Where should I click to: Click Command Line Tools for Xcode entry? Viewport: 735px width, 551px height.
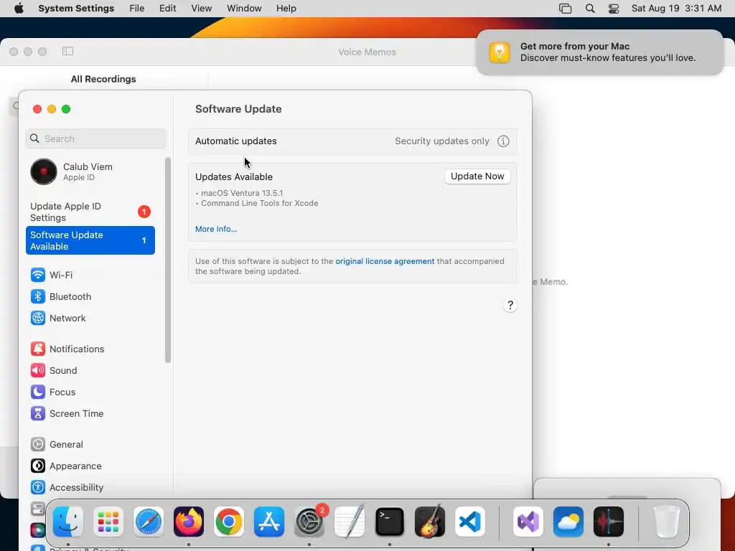tap(260, 203)
